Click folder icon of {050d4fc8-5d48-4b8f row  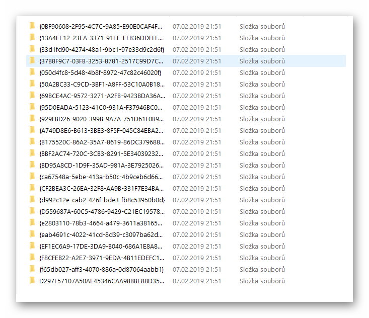[32, 72]
